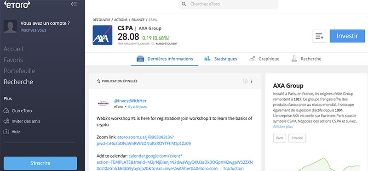Select Recherche in the sidebar
368x171 pixels.
(18, 82)
